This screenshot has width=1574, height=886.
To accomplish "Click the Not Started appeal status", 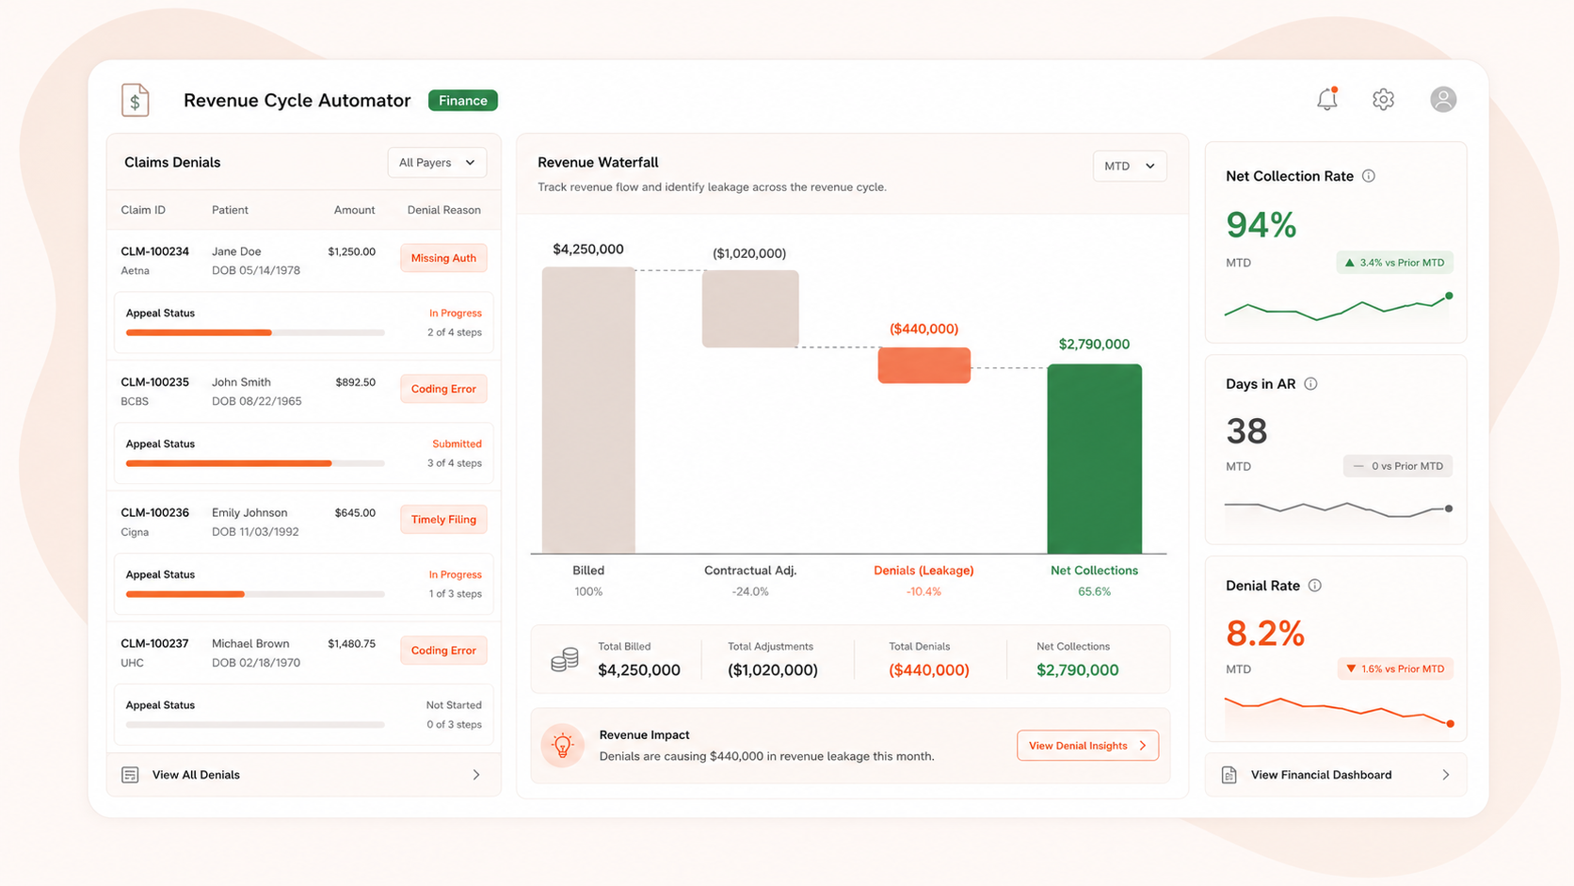I will pos(454,705).
